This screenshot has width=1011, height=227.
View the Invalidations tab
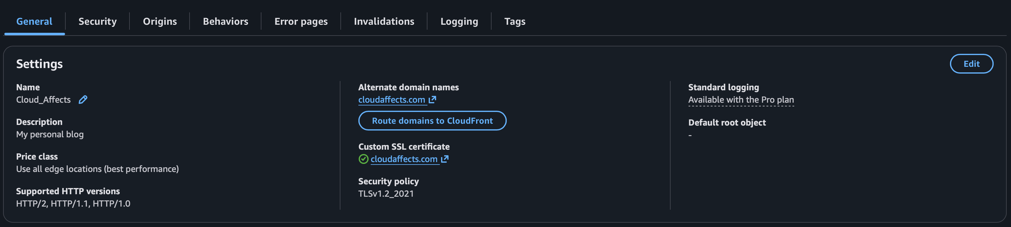(x=384, y=22)
